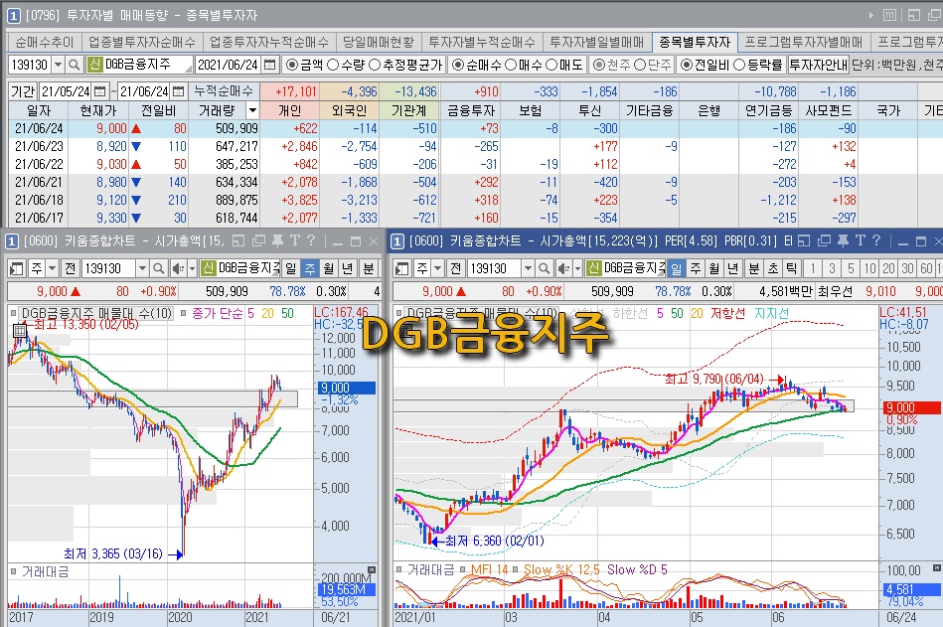Click search icon in right chart toolbar
This screenshot has width=943, height=627.
544,268
